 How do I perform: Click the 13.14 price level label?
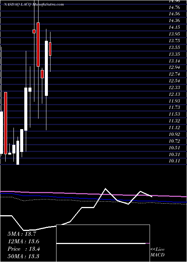click(174, 61)
